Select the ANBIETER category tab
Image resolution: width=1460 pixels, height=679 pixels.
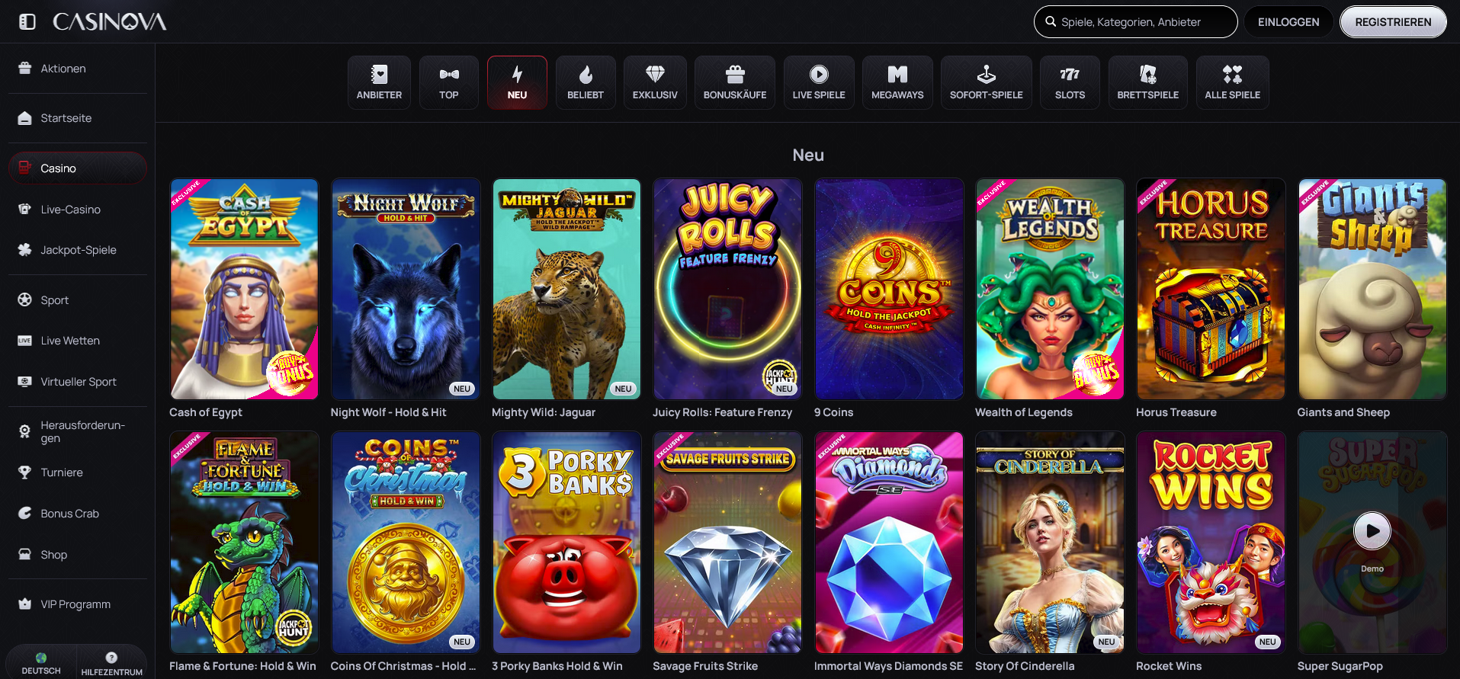click(379, 82)
